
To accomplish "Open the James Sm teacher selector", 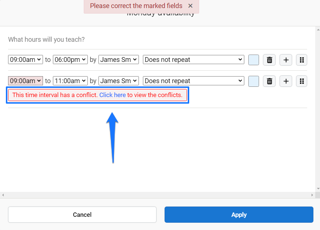I will pos(118,60).
